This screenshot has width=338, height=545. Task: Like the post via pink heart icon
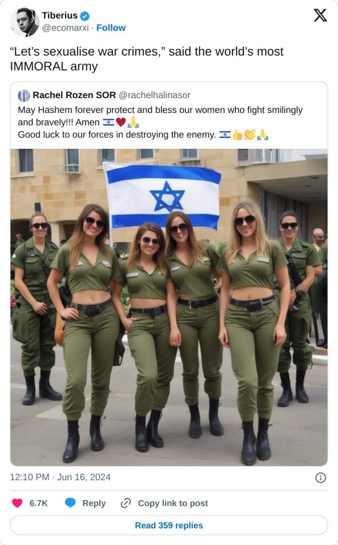click(x=18, y=503)
